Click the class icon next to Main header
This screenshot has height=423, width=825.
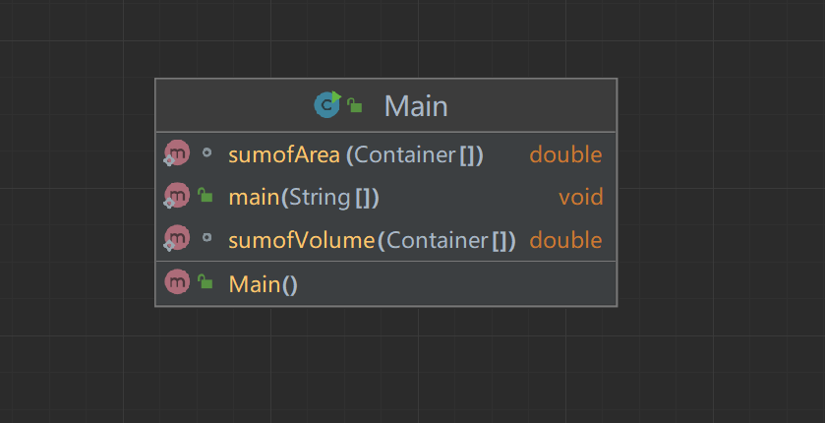coord(326,104)
